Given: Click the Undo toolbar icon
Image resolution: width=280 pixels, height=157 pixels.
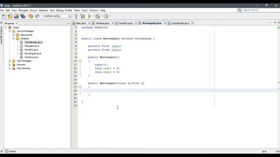Looking at the screenshot, I should (31, 16).
